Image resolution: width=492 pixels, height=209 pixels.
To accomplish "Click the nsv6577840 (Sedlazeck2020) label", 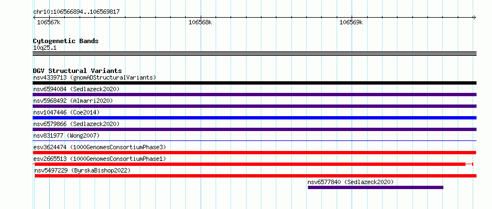I will tap(350, 182).
